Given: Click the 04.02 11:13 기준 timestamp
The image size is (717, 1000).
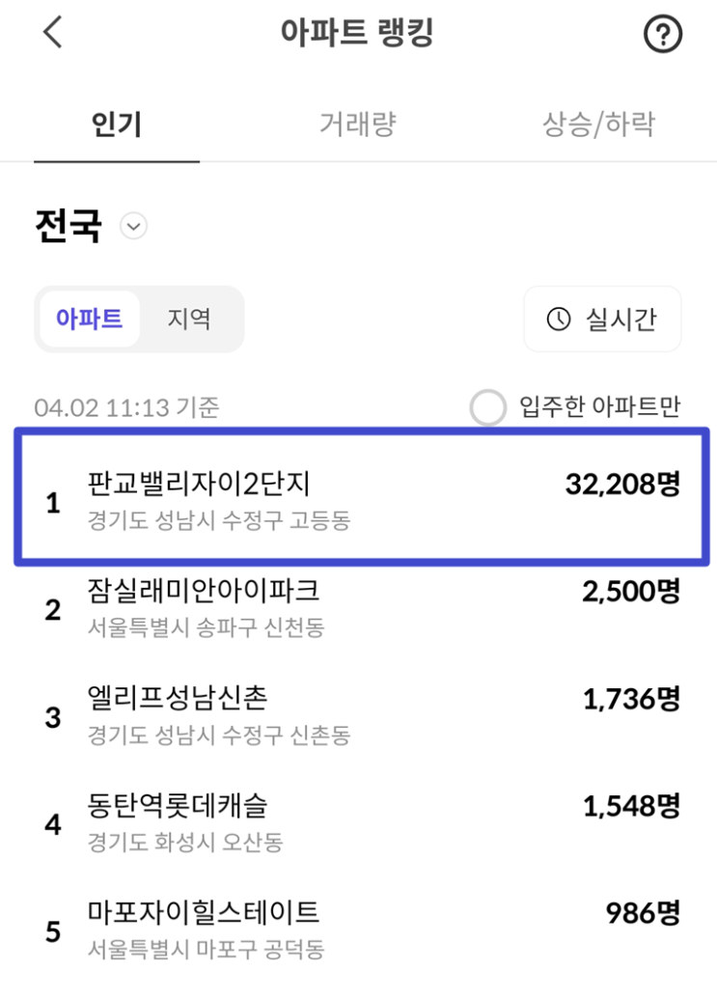Looking at the screenshot, I should tap(126, 408).
